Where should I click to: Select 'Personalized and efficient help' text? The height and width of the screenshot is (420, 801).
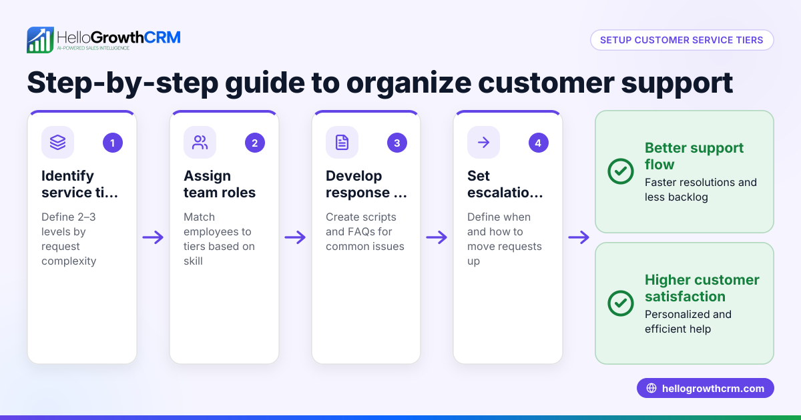click(x=688, y=321)
